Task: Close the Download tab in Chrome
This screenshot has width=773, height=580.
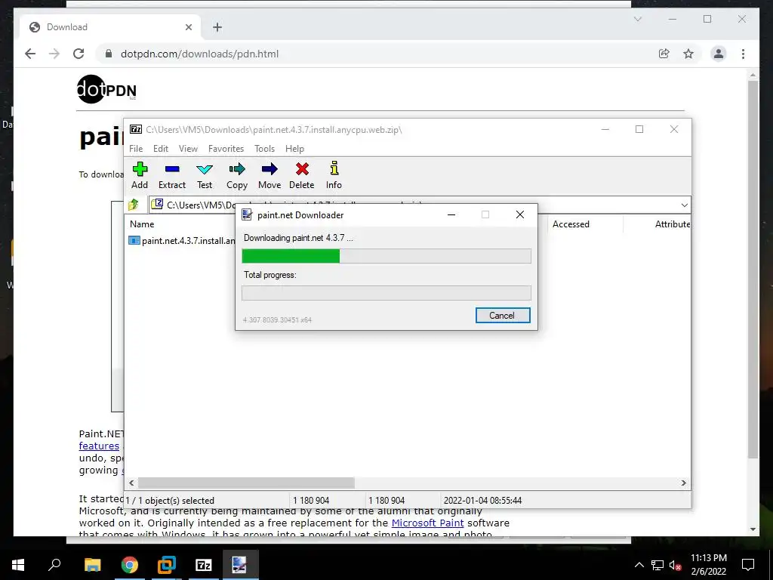Action: point(188,27)
